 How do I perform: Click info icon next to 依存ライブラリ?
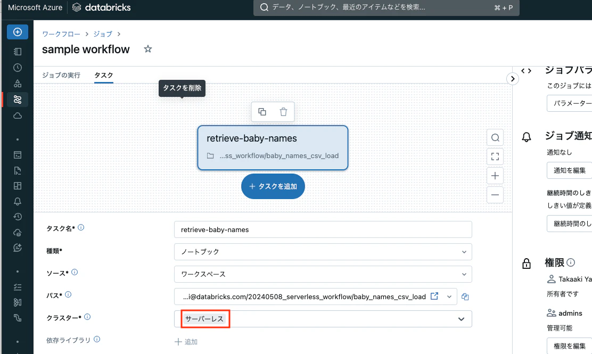click(97, 339)
